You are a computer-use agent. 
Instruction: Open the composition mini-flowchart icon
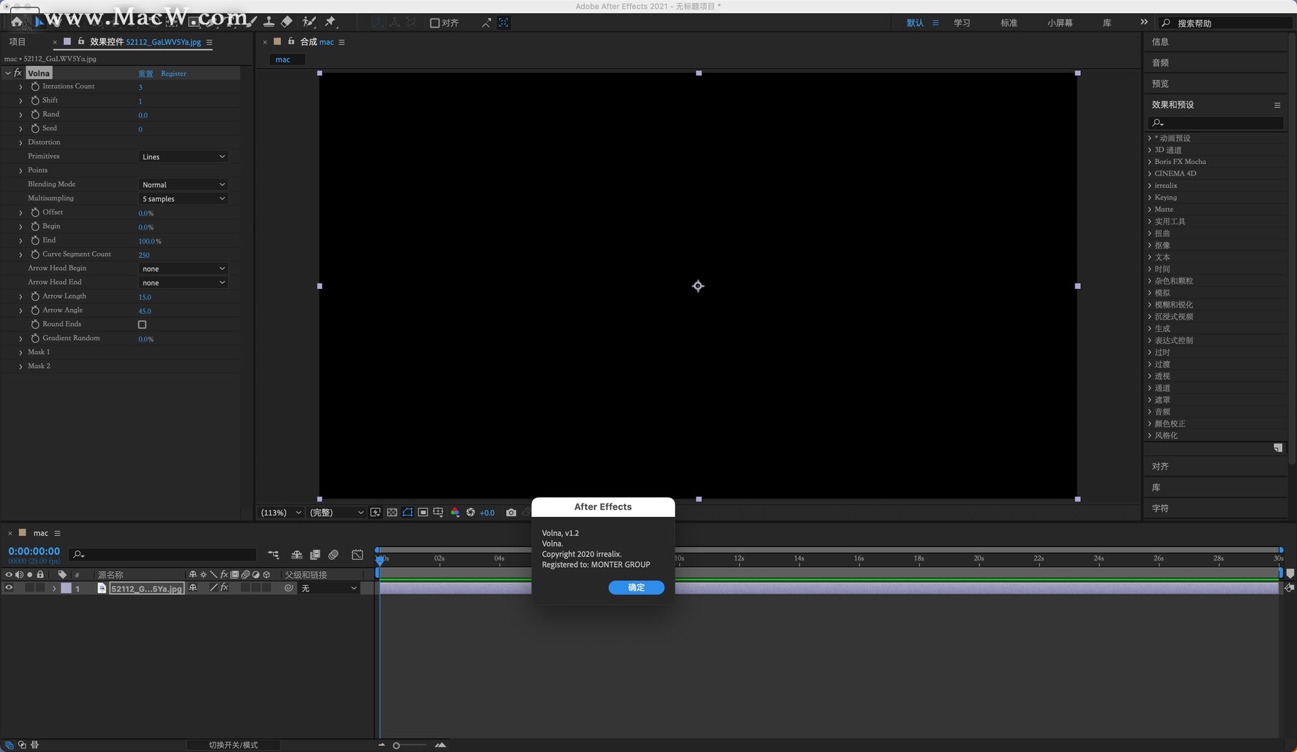(x=274, y=555)
